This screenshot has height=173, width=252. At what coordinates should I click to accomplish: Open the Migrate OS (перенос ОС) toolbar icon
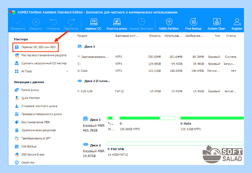click(93, 22)
